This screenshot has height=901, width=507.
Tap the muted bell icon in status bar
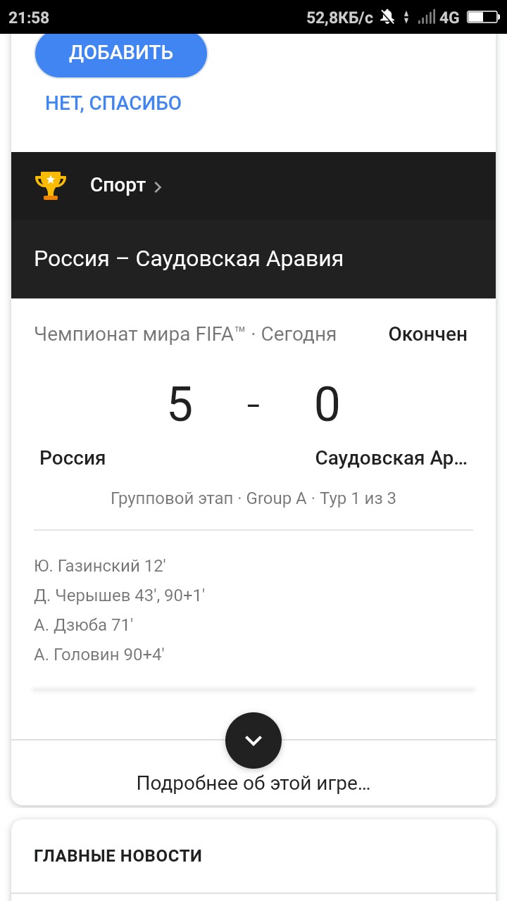coord(387,18)
